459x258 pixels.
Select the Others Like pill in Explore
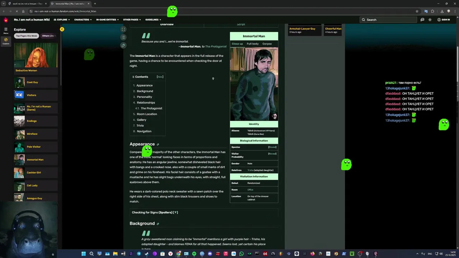(48, 36)
